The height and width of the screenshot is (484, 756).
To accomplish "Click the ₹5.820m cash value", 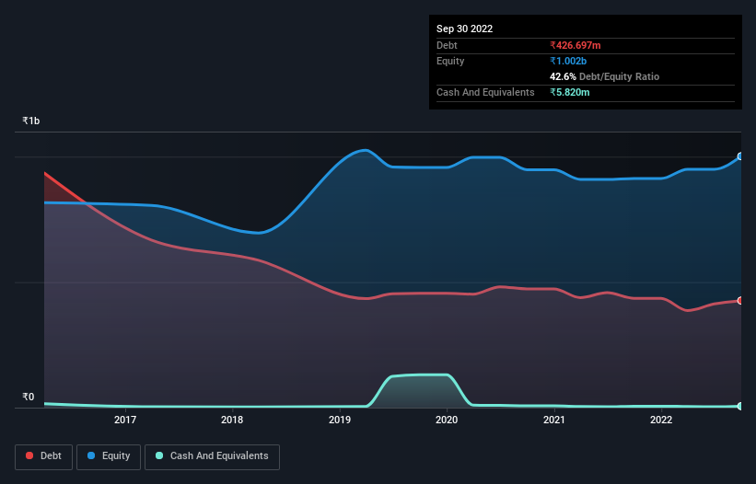I will coord(569,92).
